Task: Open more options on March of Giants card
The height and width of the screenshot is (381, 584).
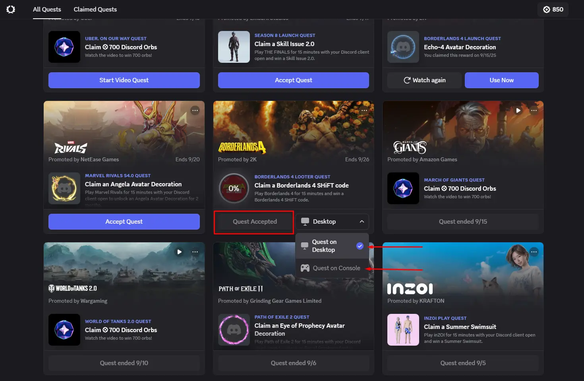Action: coord(534,110)
